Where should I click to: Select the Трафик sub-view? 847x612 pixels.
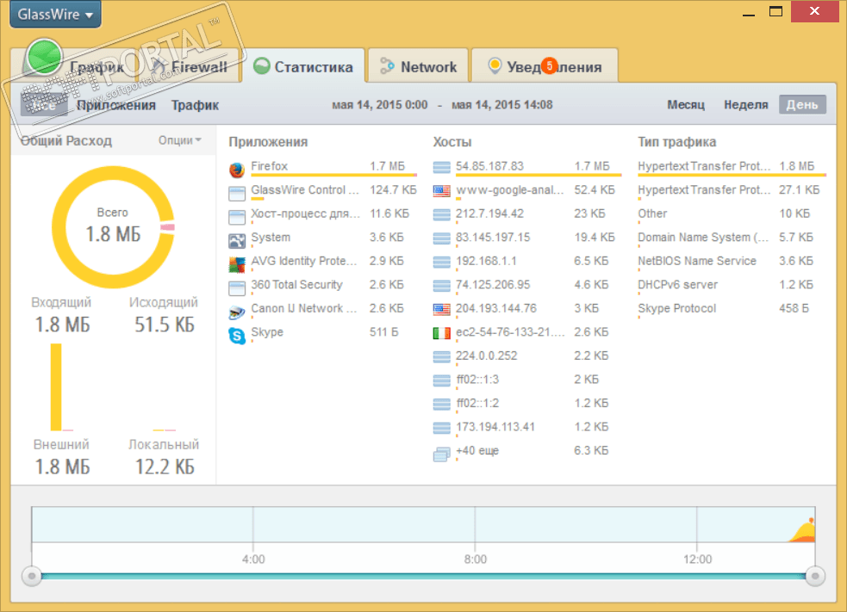tap(195, 105)
